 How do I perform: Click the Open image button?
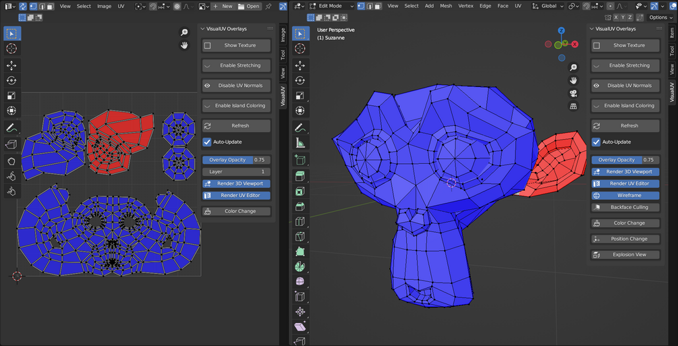(249, 6)
